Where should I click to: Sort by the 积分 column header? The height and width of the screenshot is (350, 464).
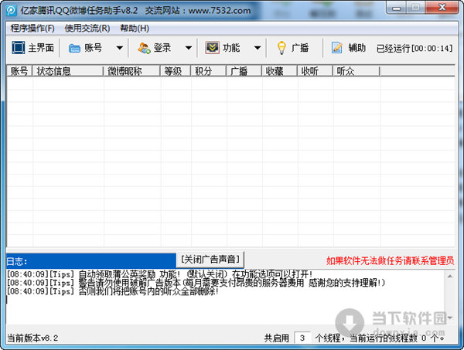coord(208,71)
